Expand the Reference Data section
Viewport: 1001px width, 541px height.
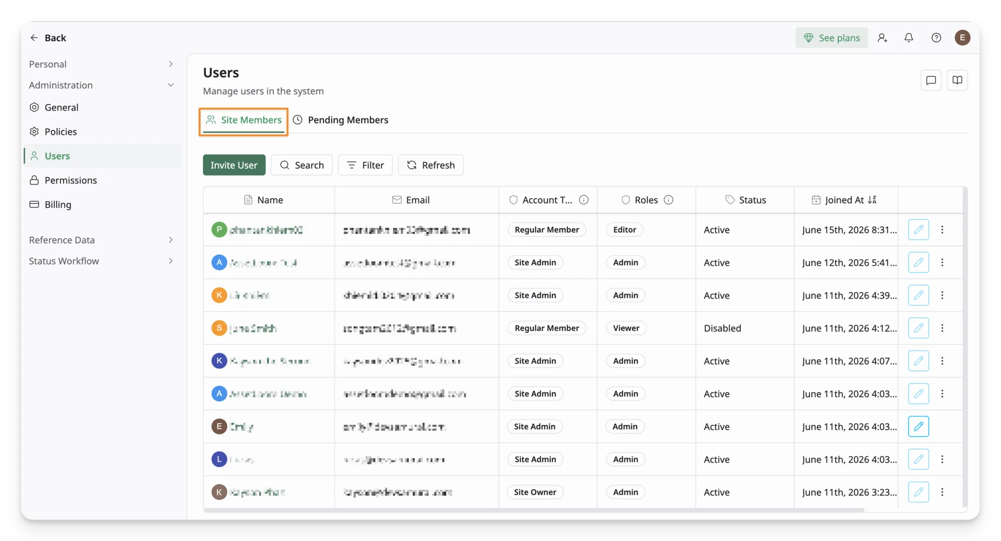101,240
